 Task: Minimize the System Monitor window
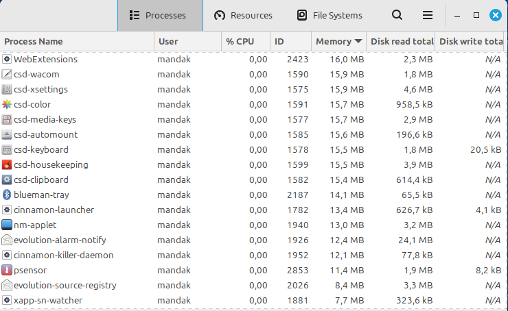(x=457, y=16)
